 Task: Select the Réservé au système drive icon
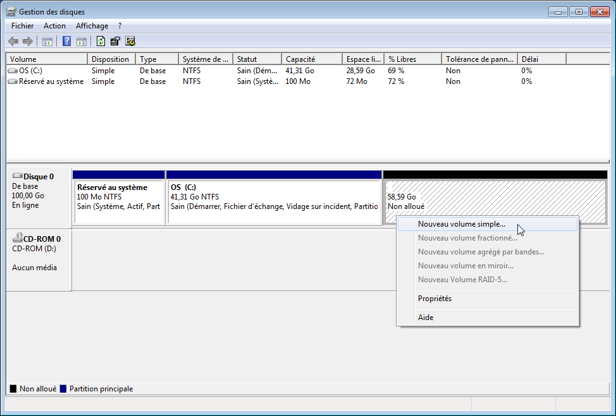(x=13, y=81)
